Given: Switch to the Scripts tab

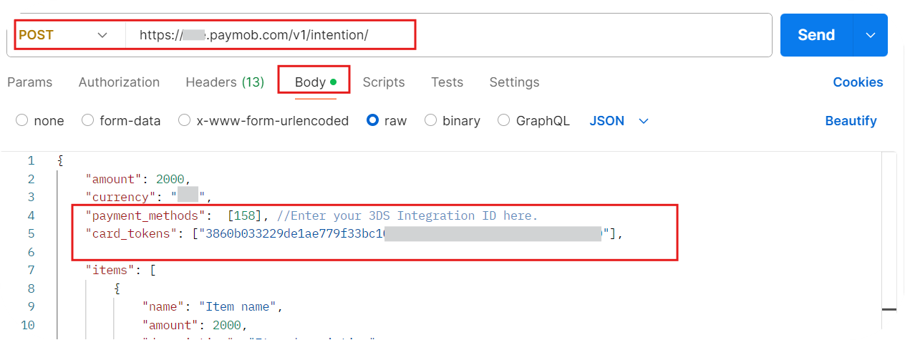Looking at the screenshot, I should [x=383, y=82].
